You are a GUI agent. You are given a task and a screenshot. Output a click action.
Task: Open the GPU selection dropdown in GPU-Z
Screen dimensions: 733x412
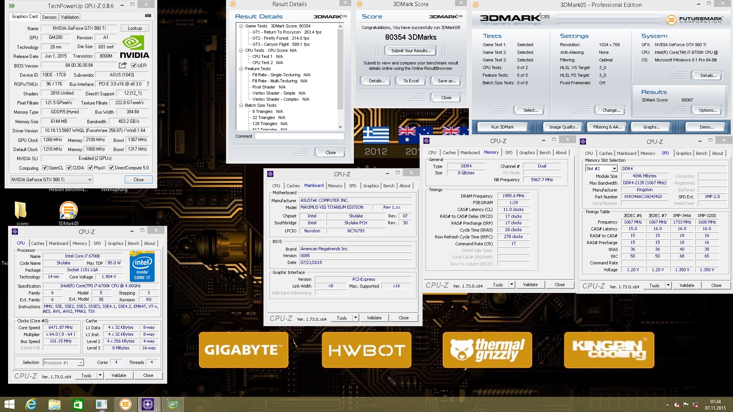pyautogui.click(x=51, y=180)
